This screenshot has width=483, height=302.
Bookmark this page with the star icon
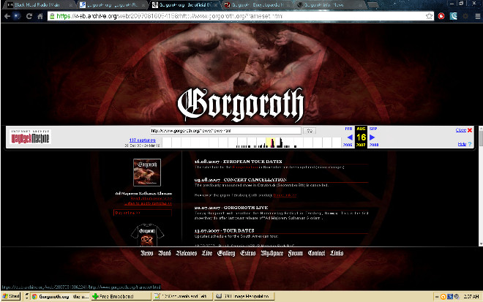click(x=429, y=16)
